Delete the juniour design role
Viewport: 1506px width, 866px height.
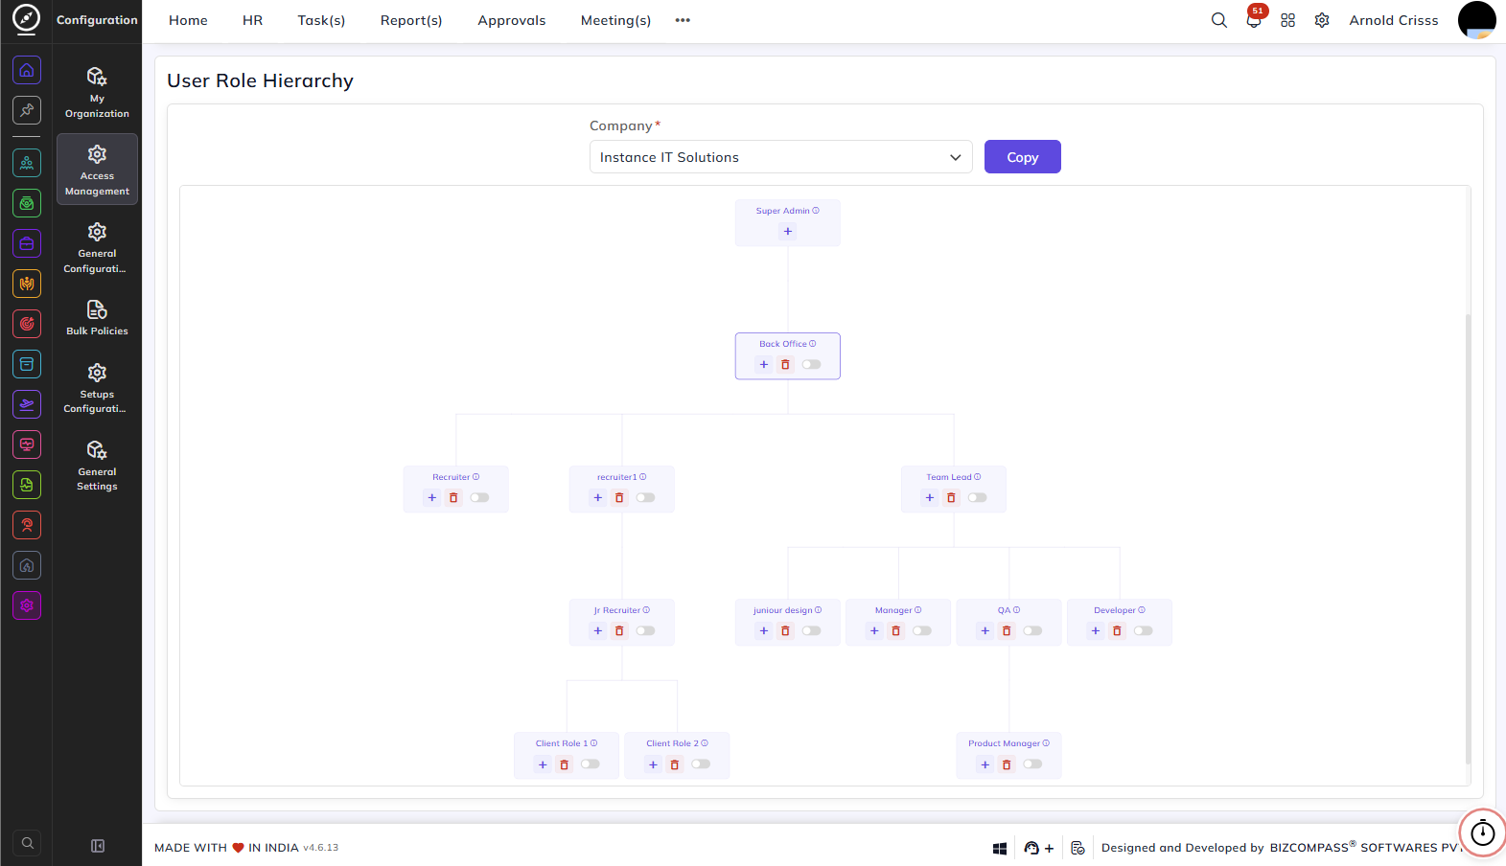tap(785, 630)
